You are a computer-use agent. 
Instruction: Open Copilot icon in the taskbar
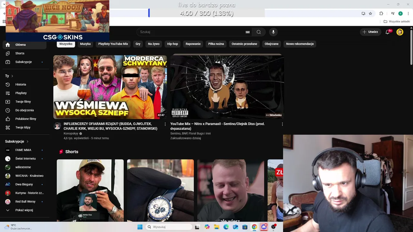(x=207, y=227)
